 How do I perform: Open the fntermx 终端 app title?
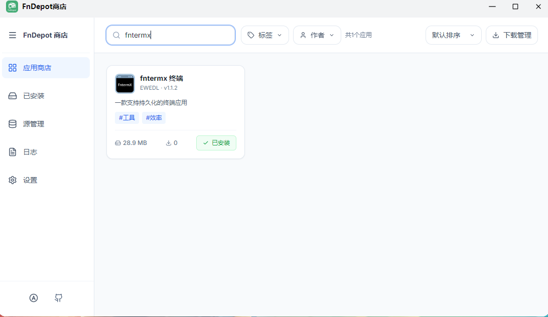(x=162, y=78)
